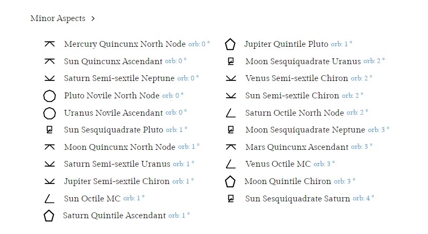Select the Quintile pentagon icon beside Jupiter Quintile Pluto
This screenshot has height=234, width=428.
pos(230,44)
